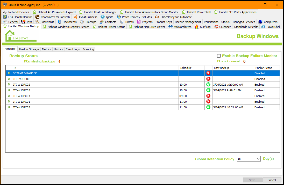Viewport: 284px width, 185px height.
Task: Click the CCleaner tab icon
Action: click(216, 27)
